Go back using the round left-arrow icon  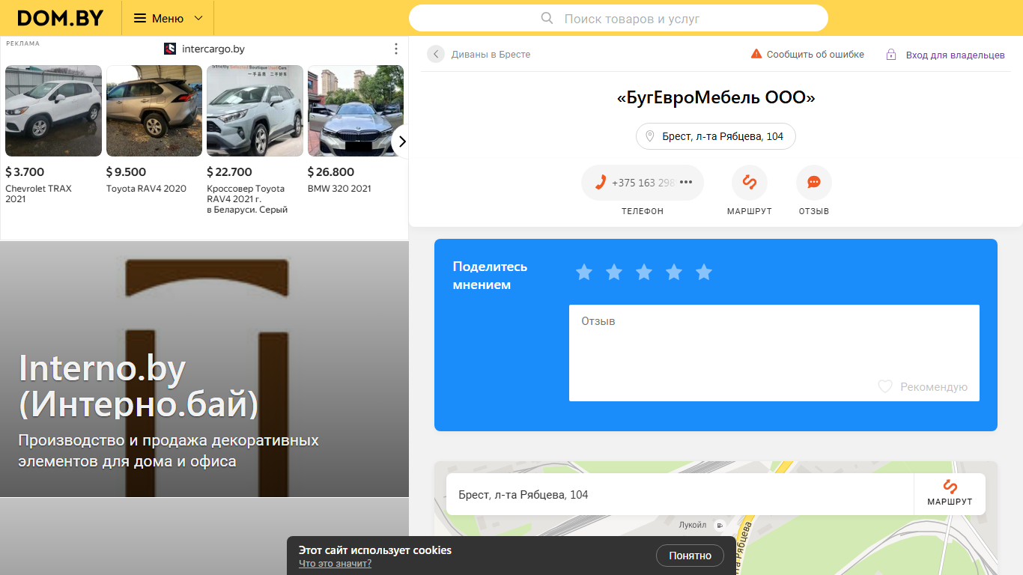tap(436, 54)
